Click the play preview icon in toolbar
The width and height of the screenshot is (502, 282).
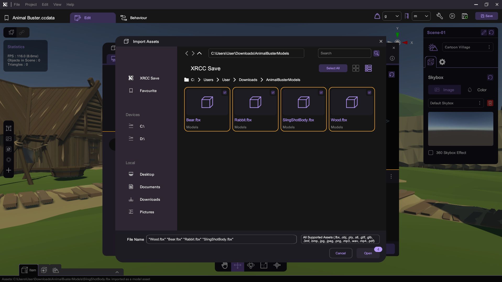click(x=452, y=16)
